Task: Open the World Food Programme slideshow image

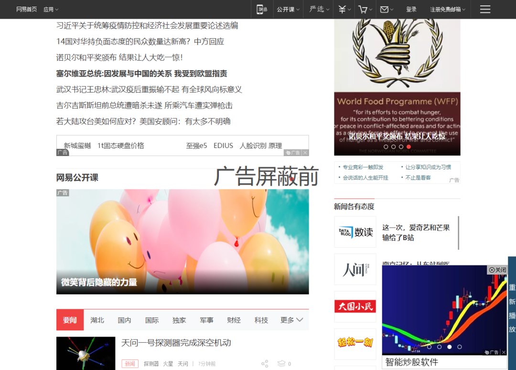Action: 397,87
